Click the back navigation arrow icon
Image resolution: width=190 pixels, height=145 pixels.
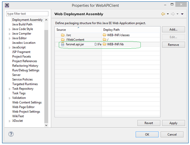[163, 14]
